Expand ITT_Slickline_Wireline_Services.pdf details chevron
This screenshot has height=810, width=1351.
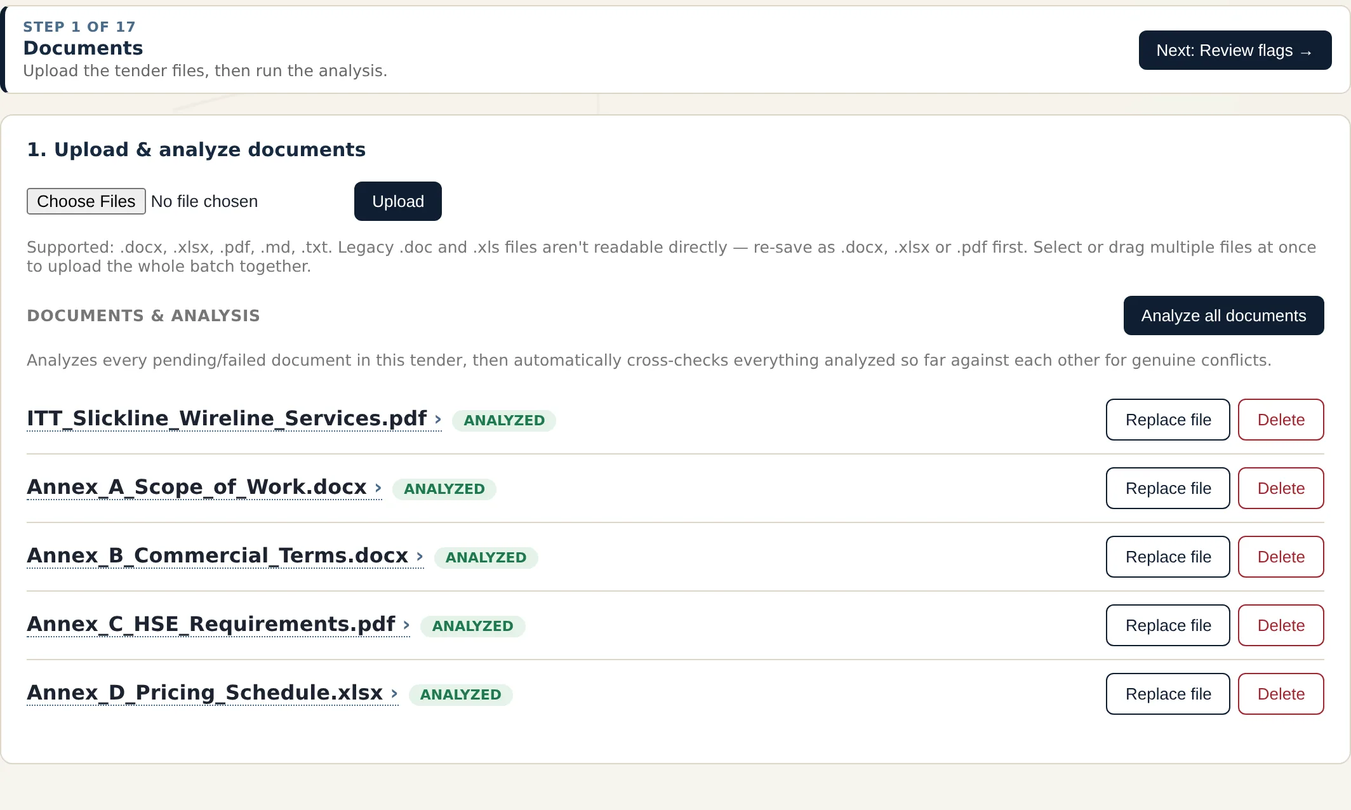438,419
